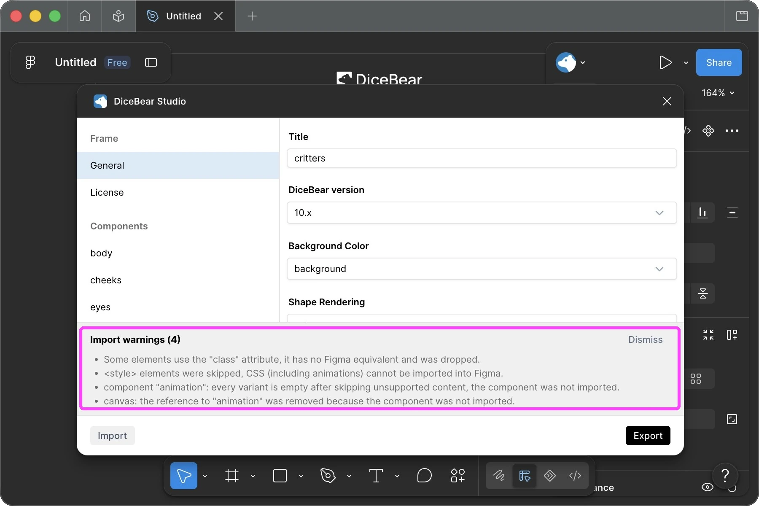Open the body component
This screenshot has height=506, width=759.
coord(178,253)
